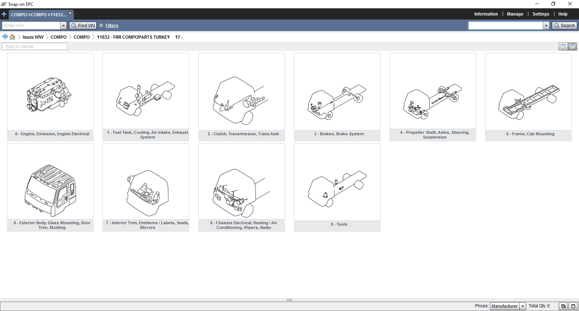Expand the VIN history dropdown

[x=64, y=26]
